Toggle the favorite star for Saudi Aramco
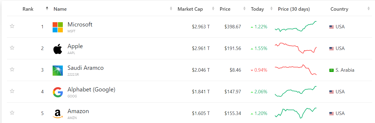Image resolution: width=375 pixels, height=123 pixels. [12, 70]
